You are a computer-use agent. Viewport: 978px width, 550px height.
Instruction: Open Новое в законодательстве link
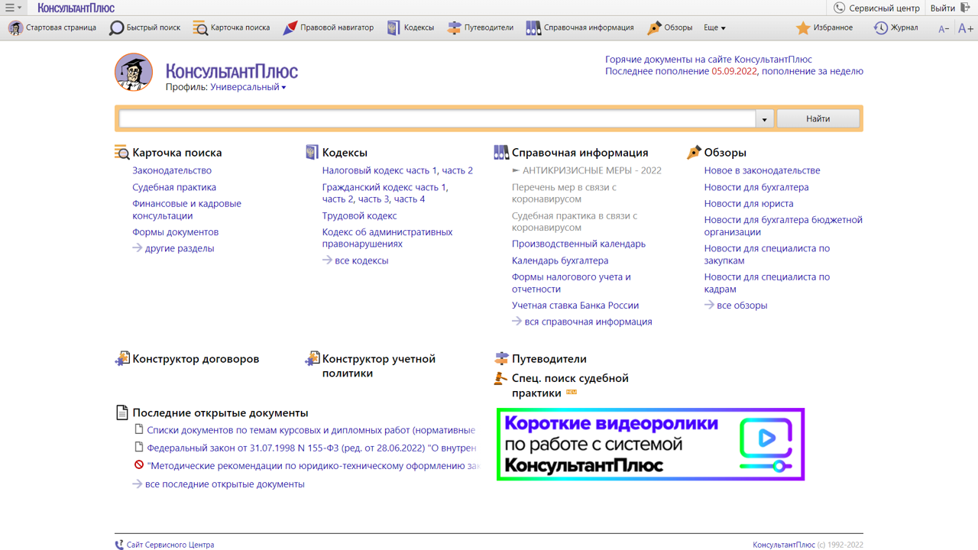tap(762, 170)
